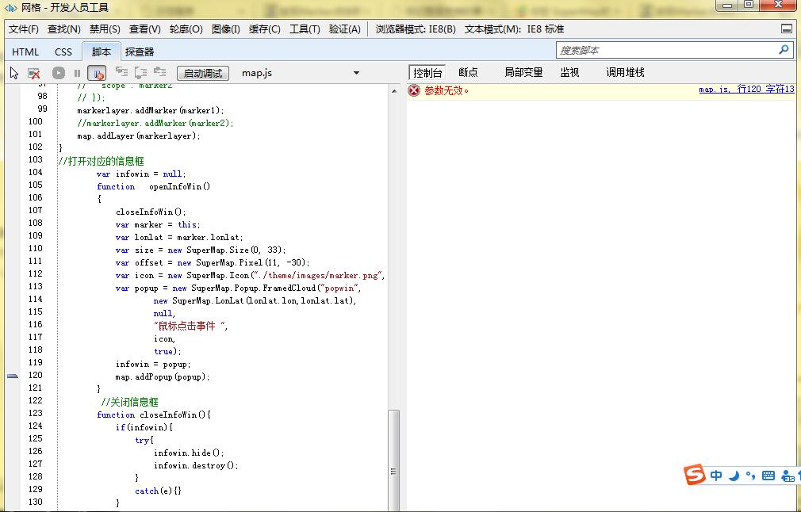Click the search magnifier icon
Image resolution: width=801 pixels, height=512 pixels.
coord(784,49)
